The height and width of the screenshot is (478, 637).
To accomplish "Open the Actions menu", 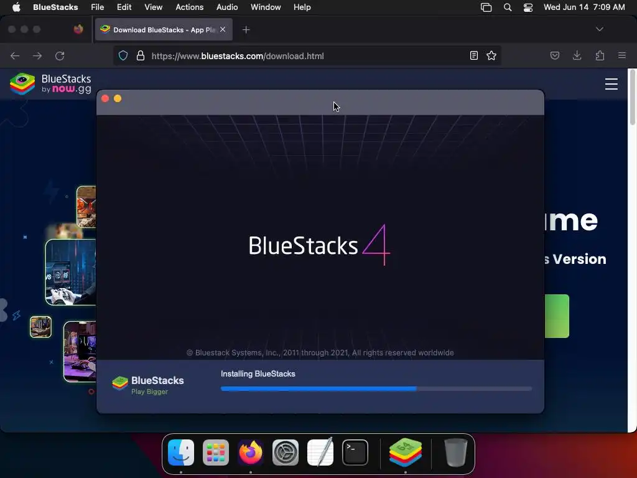I will [189, 7].
